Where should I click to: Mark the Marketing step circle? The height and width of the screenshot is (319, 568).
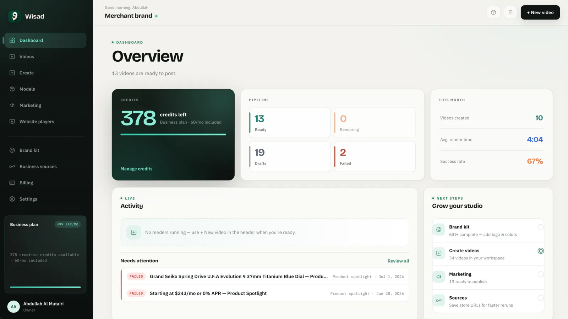pos(541,274)
